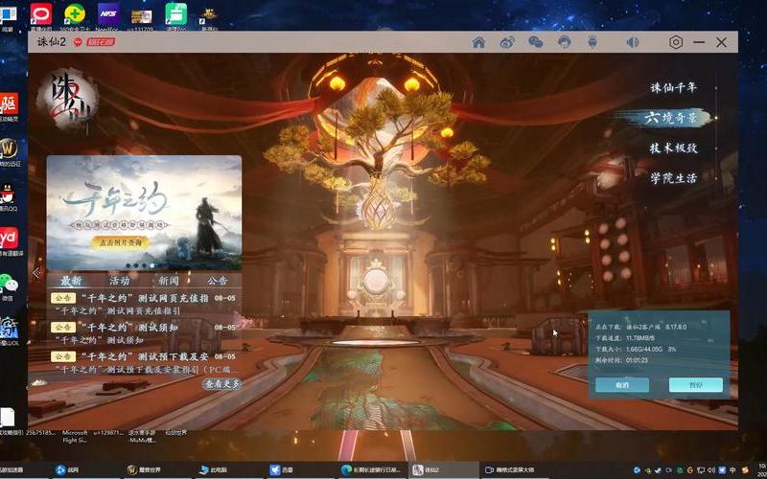
Task: Open 360安全卫士 desktop shortcut
Action: coord(75,16)
